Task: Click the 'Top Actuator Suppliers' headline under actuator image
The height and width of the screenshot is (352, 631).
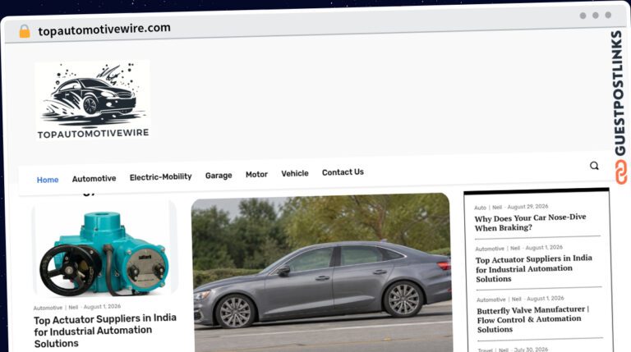Action: coord(105,331)
